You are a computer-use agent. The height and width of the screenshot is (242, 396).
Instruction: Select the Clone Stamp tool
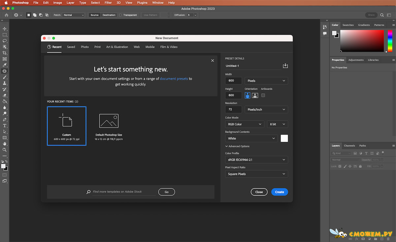pos(5,83)
